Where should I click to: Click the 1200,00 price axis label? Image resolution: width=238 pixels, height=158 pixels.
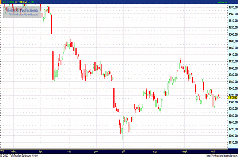[x=232, y=136]
